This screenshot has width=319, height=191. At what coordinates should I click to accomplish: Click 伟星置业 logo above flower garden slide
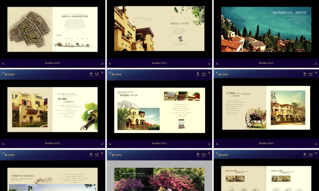(x=116, y=155)
